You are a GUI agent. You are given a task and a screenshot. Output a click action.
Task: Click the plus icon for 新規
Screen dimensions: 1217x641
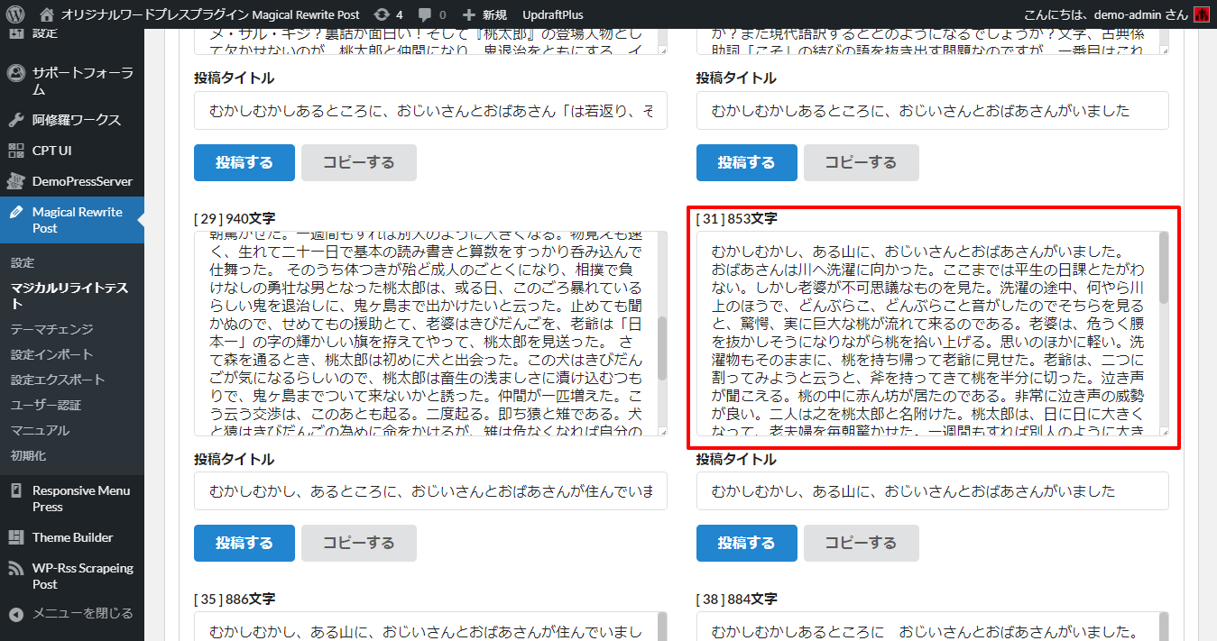[468, 14]
